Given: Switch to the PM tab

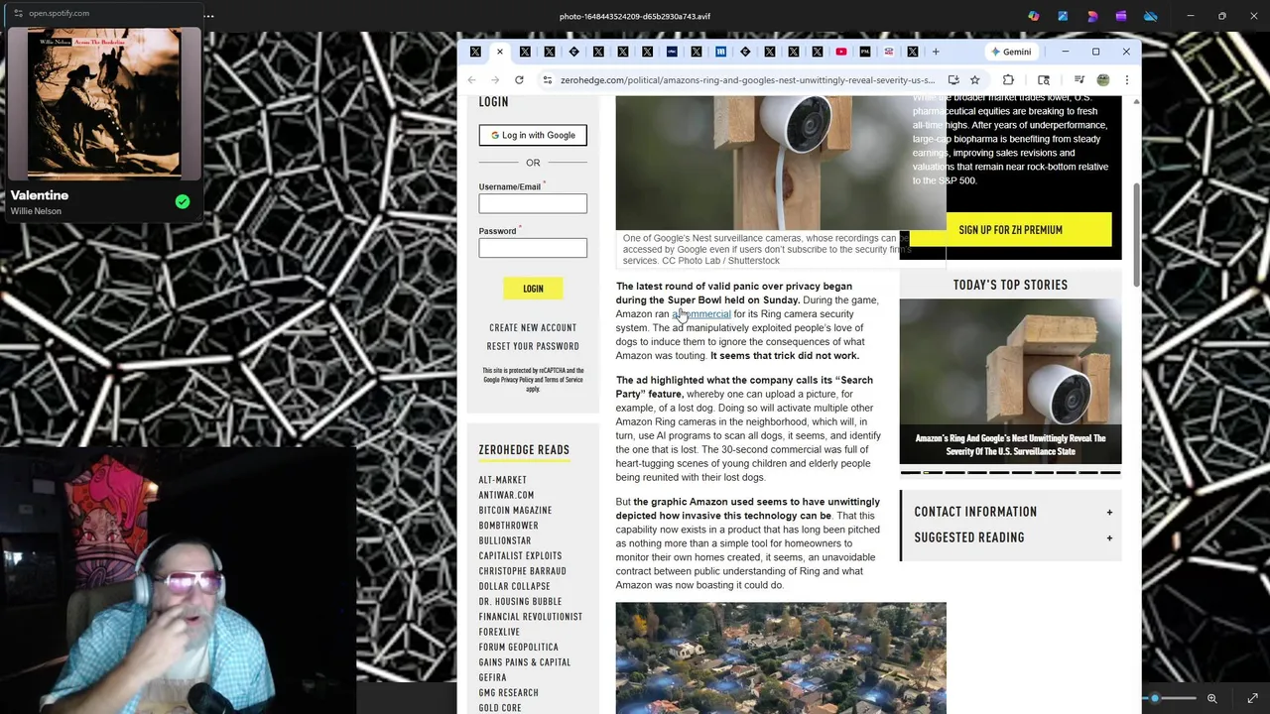Looking at the screenshot, I should (x=865, y=52).
